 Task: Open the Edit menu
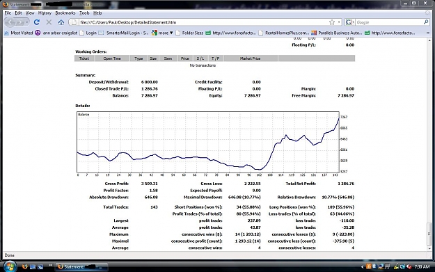(x=18, y=13)
